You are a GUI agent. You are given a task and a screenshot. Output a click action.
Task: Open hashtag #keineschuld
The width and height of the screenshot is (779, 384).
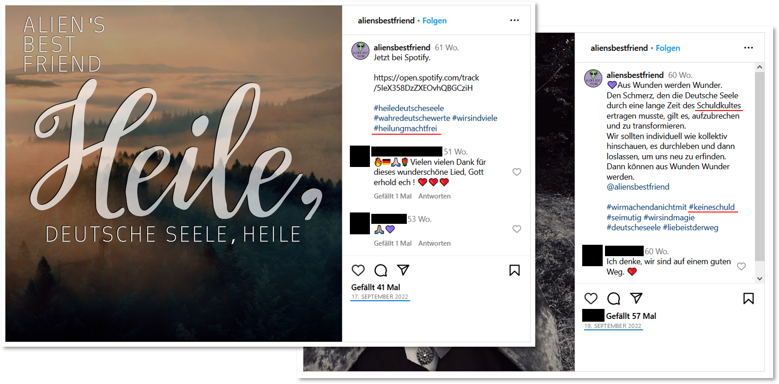pyautogui.click(x=712, y=207)
